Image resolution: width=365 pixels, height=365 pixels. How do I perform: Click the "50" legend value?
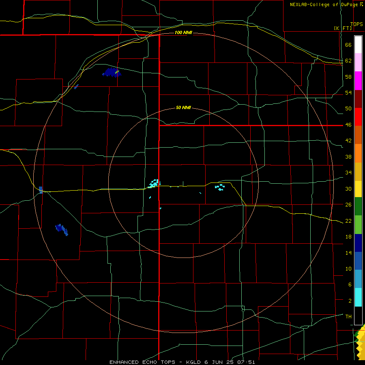[348, 109]
